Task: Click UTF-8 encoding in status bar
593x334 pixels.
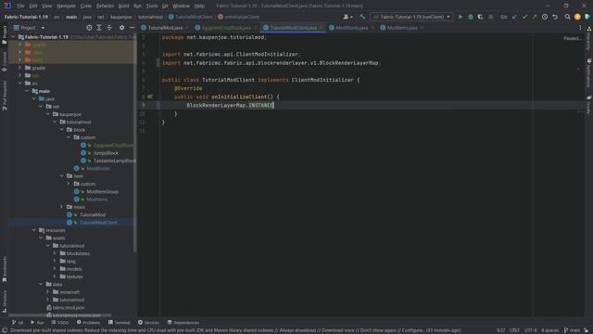Action: (530, 330)
